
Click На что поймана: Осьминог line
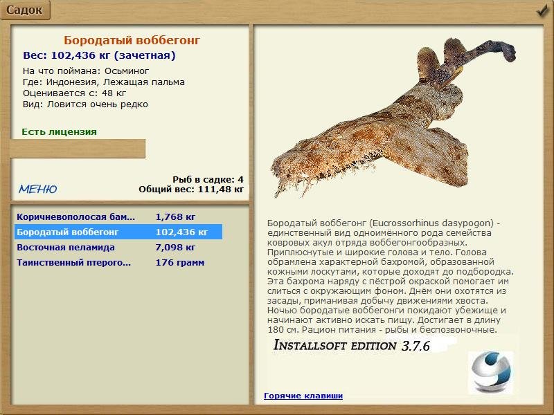point(86,71)
